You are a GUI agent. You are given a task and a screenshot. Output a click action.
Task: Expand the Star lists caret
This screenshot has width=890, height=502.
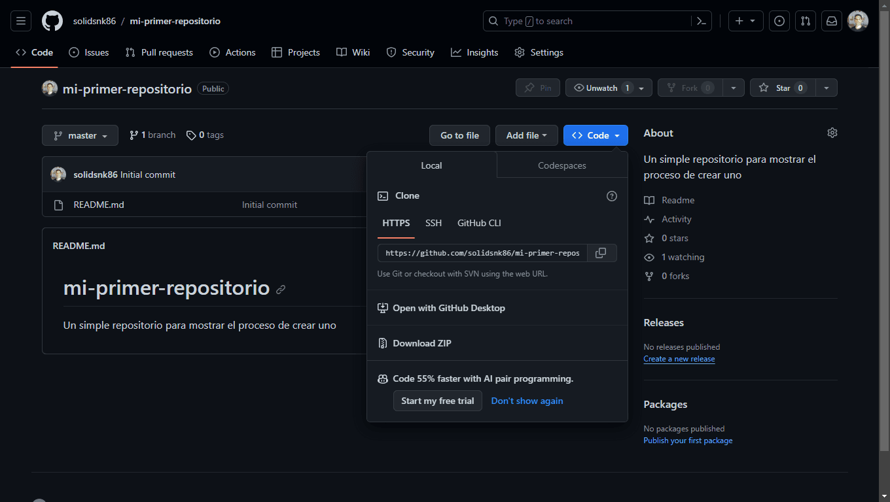(x=827, y=88)
